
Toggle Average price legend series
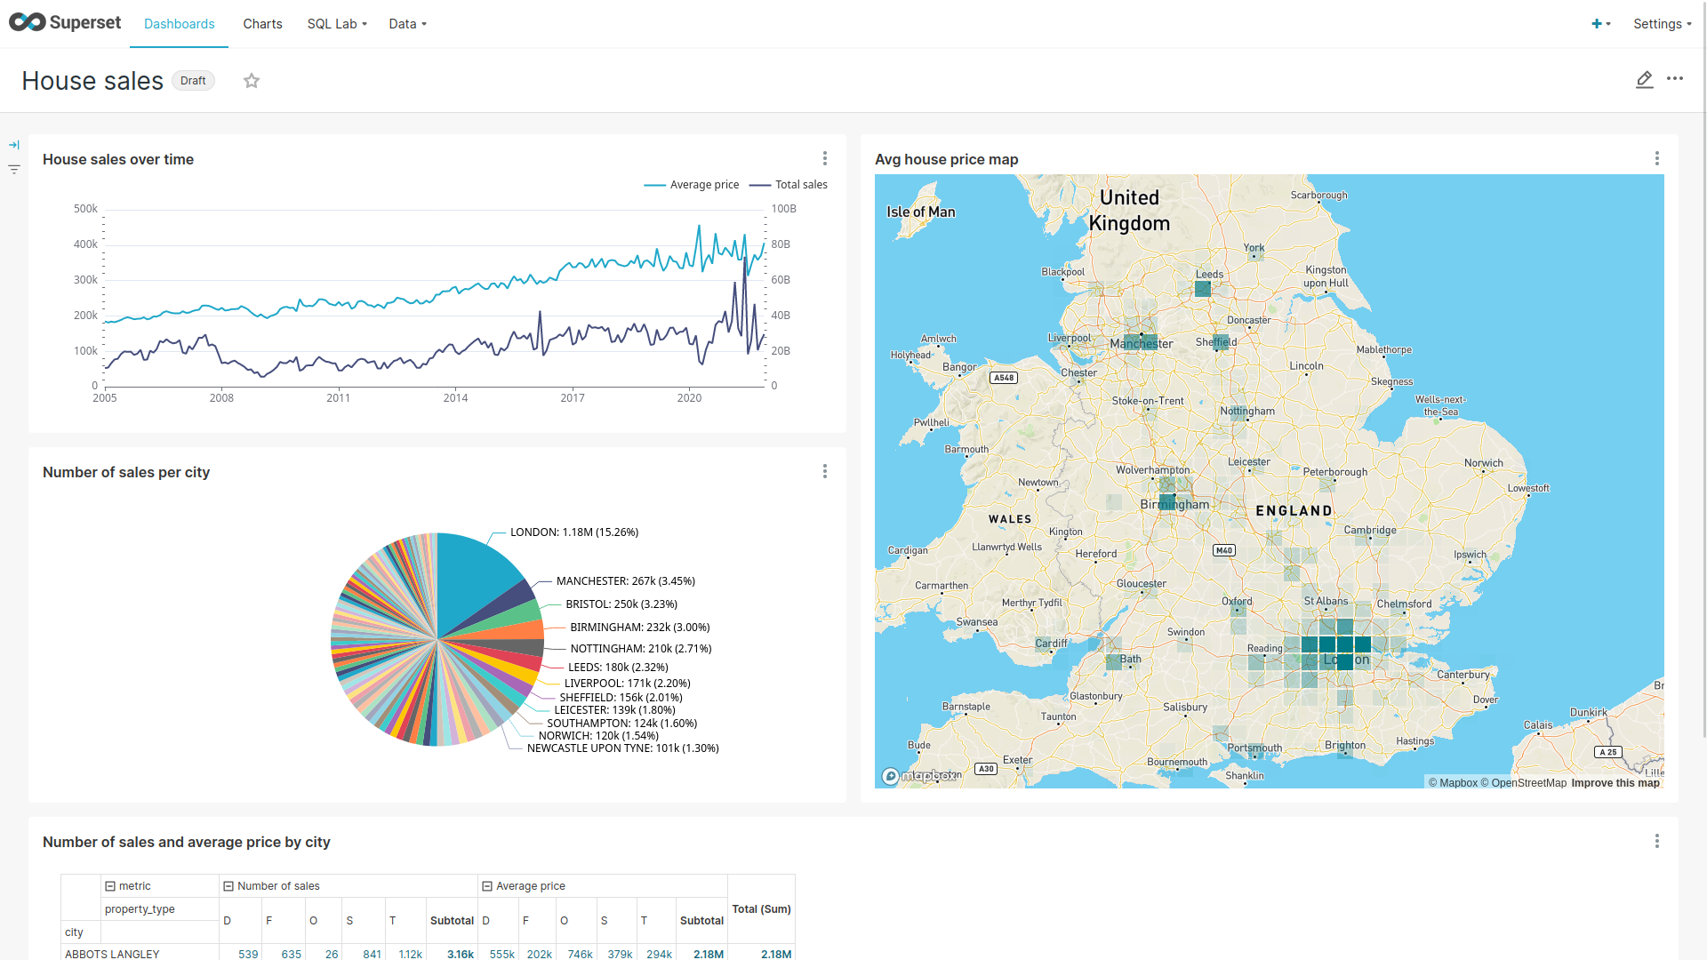[x=692, y=185]
